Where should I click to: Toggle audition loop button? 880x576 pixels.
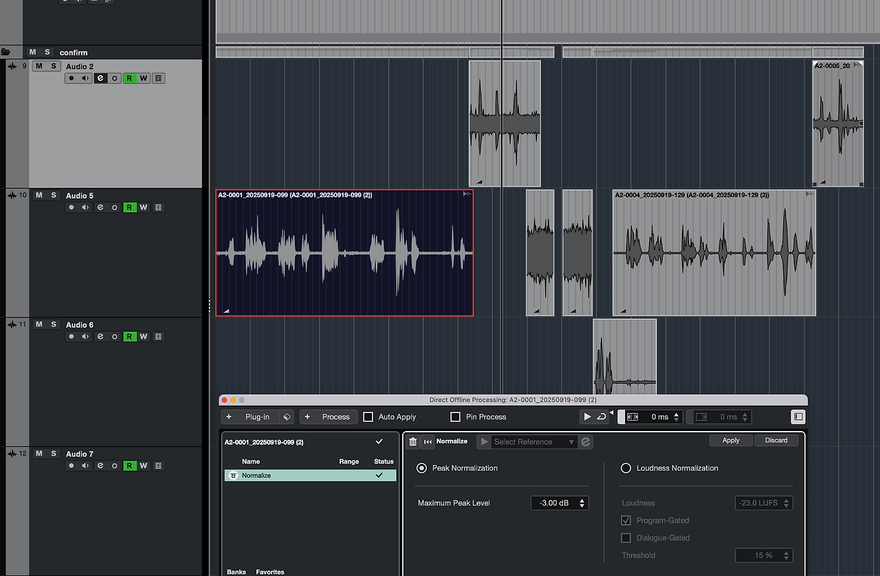coord(602,417)
